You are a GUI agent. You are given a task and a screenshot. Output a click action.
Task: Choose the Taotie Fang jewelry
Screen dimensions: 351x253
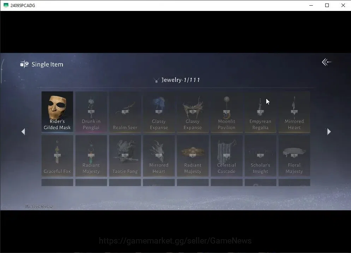coord(125,155)
